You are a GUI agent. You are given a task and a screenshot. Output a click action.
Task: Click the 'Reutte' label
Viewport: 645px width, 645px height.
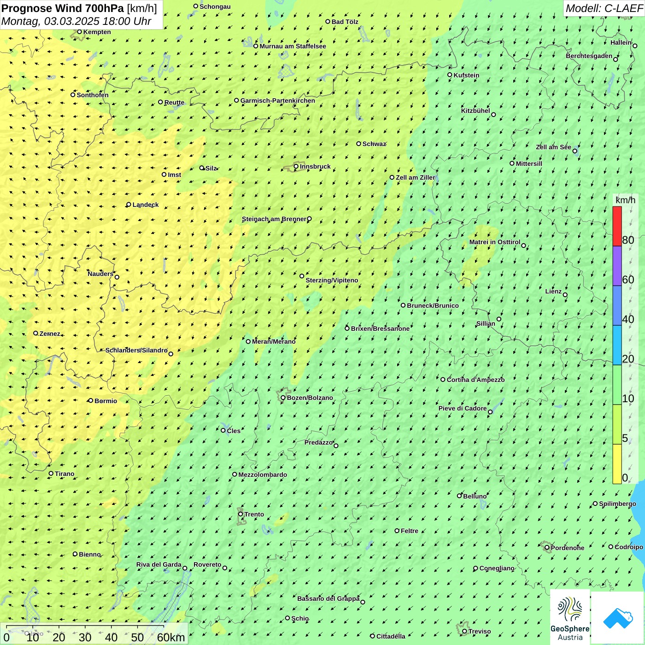coord(174,102)
